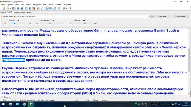
Task: Click the text NOIRLab in the last paragraph
Action: [x=32, y=89]
